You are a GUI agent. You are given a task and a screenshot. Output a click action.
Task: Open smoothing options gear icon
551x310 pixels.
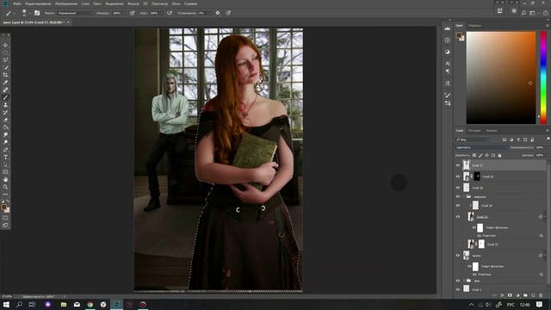pos(218,13)
